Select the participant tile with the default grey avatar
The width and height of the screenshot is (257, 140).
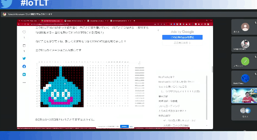244,27
